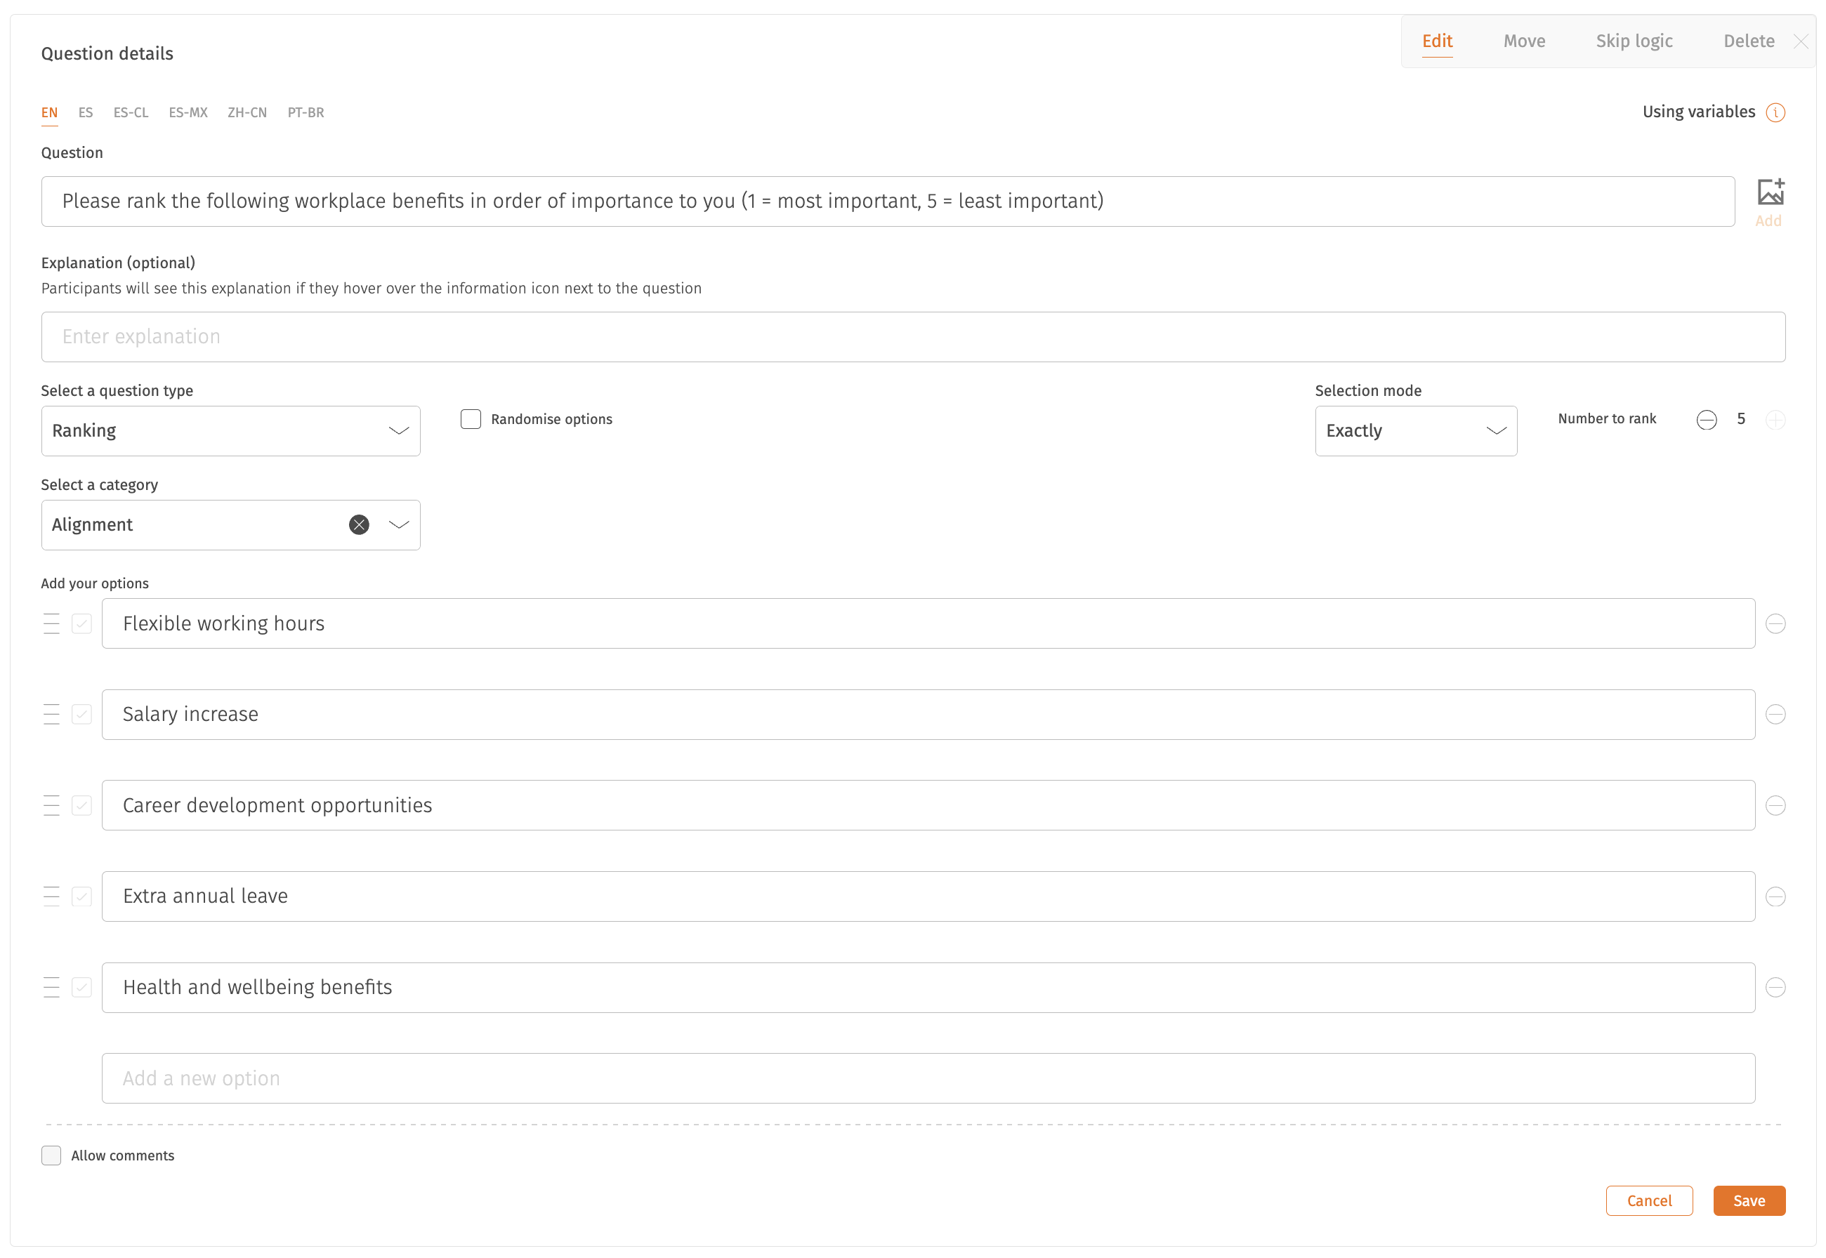Select the ZH-CN language tab
The width and height of the screenshot is (1826, 1258).
[x=247, y=113]
